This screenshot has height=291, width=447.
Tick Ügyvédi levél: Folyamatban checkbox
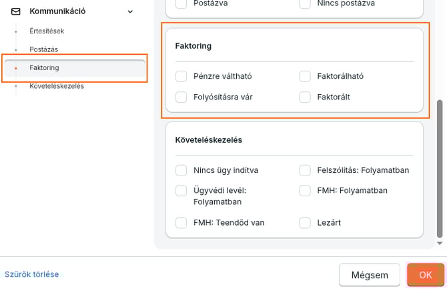tap(181, 191)
